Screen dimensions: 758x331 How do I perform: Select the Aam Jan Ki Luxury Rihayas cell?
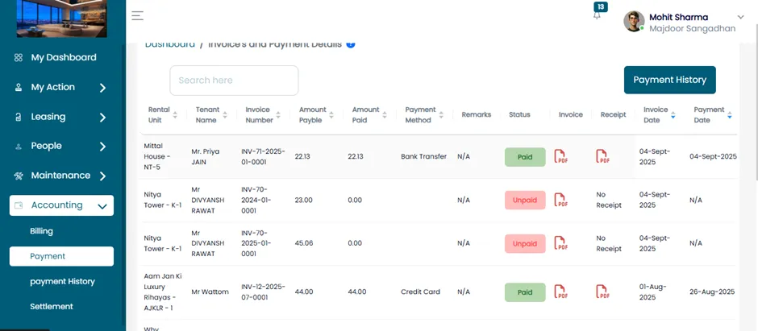[163, 292]
